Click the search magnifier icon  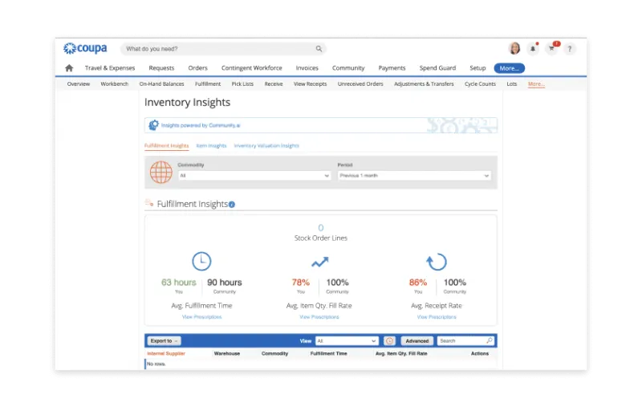pyautogui.click(x=319, y=49)
